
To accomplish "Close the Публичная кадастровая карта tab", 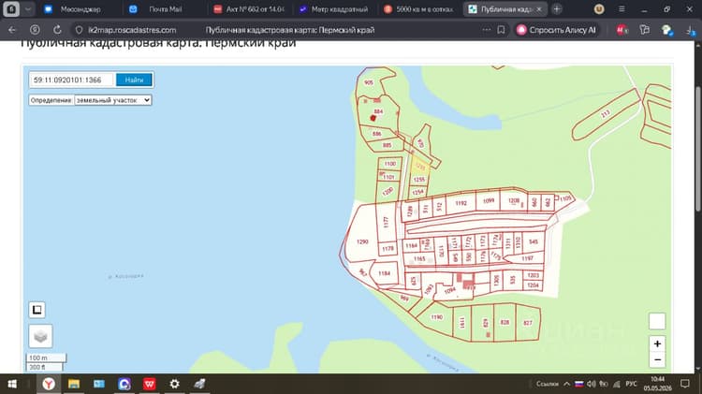I will pos(539,9).
